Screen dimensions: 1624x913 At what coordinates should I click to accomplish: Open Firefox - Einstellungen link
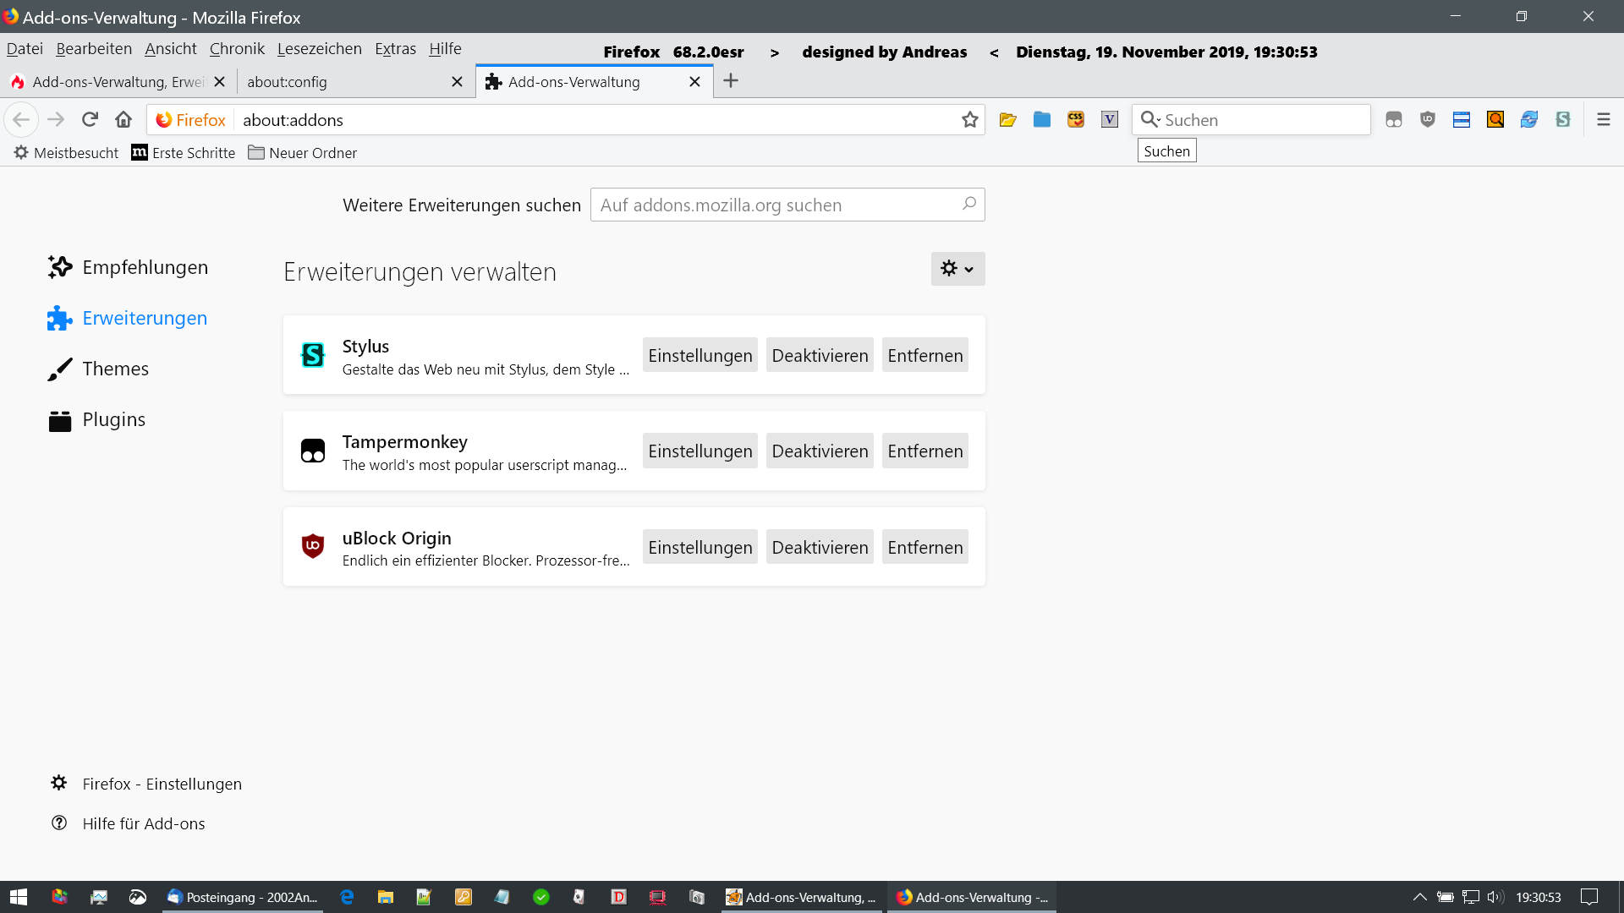pos(162,784)
